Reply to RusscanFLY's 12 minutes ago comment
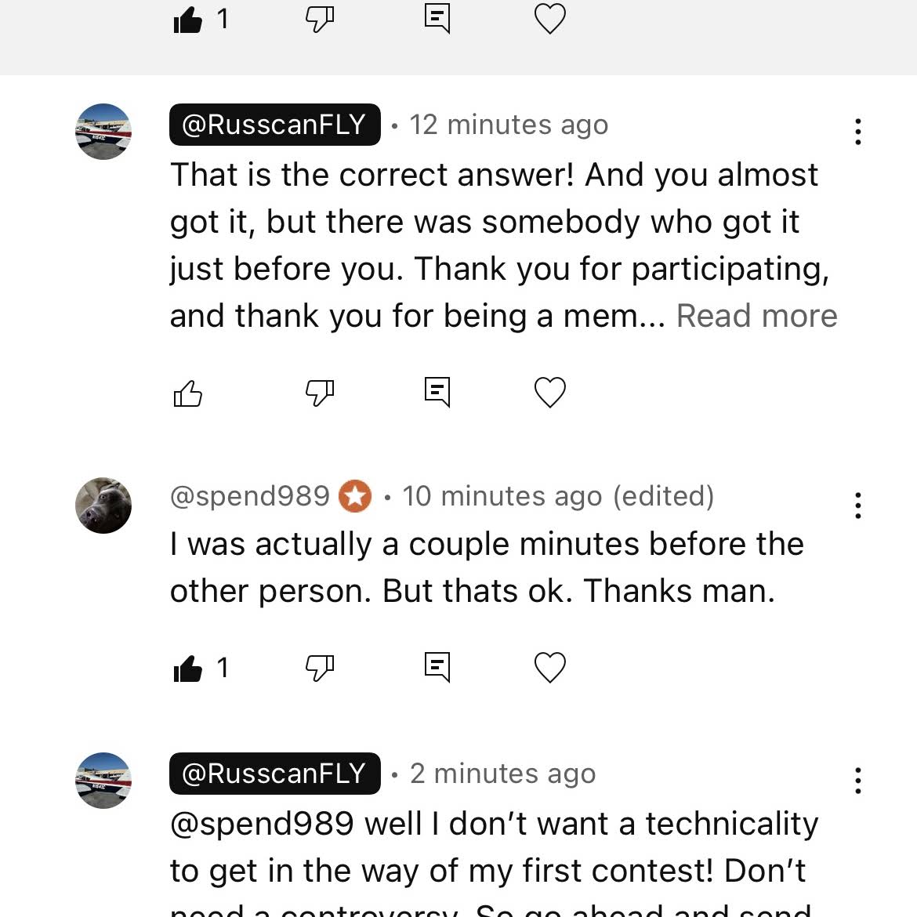 [437, 391]
